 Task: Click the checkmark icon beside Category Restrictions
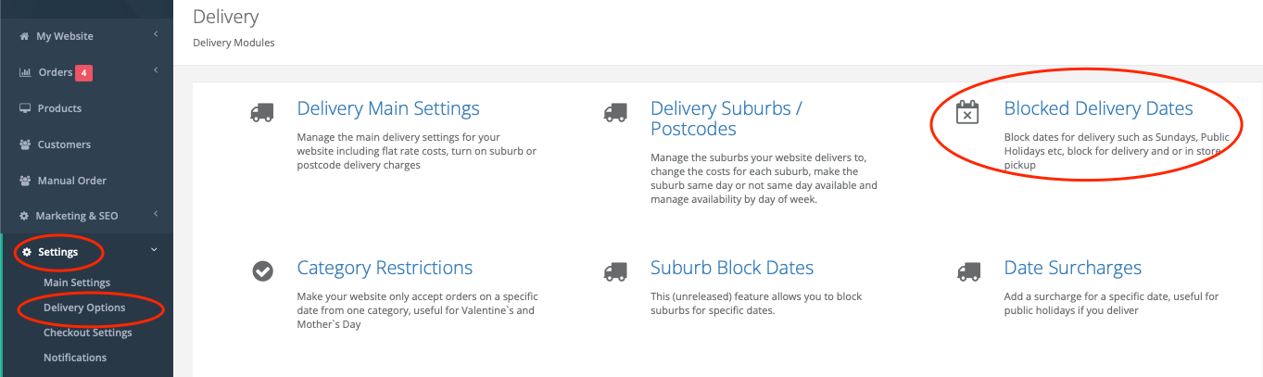click(262, 270)
